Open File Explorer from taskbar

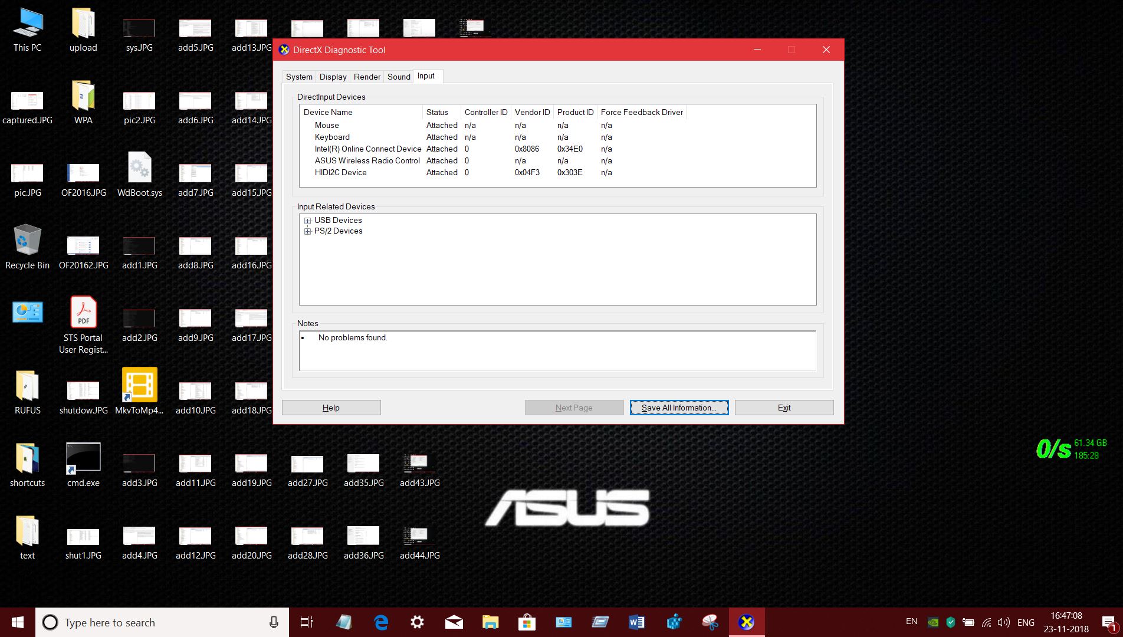point(490,622)
